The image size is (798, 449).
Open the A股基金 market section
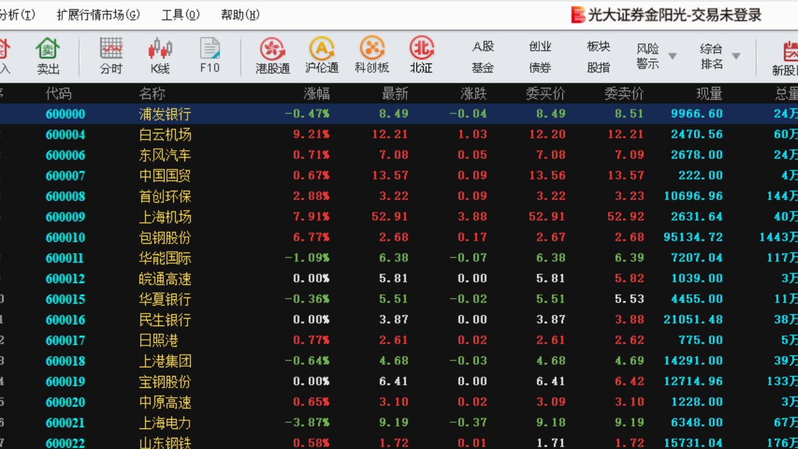(x=483, y=55)
